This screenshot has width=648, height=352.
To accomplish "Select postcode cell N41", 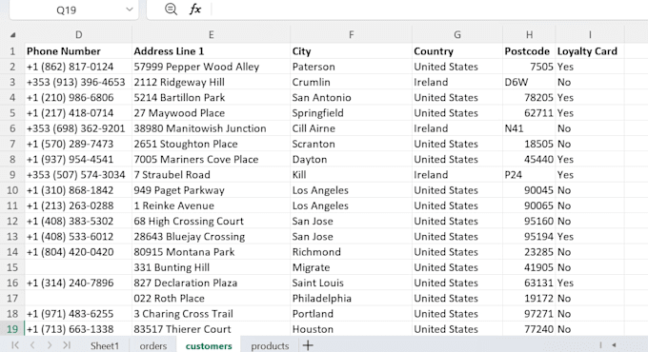I will (x=530, y=128).
